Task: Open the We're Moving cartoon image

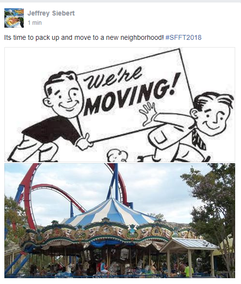Action: [x=120, y=104]
